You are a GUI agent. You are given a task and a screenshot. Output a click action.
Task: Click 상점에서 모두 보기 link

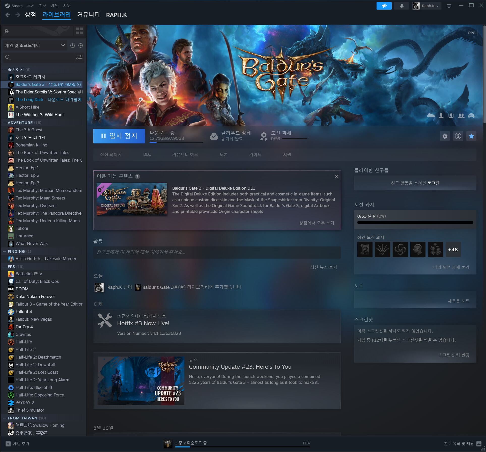[317, 223]
